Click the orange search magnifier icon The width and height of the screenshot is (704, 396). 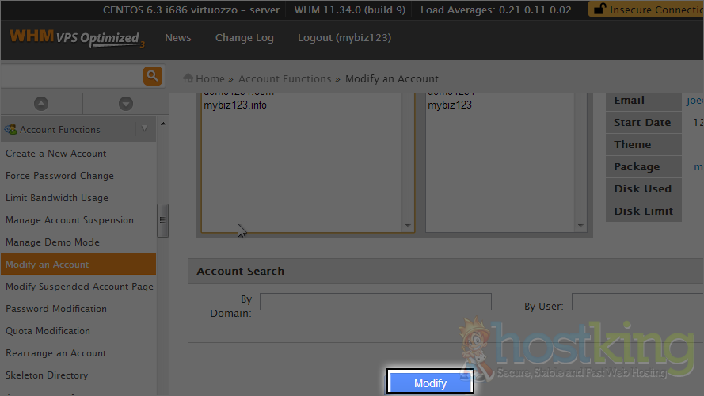coord(153,76)
